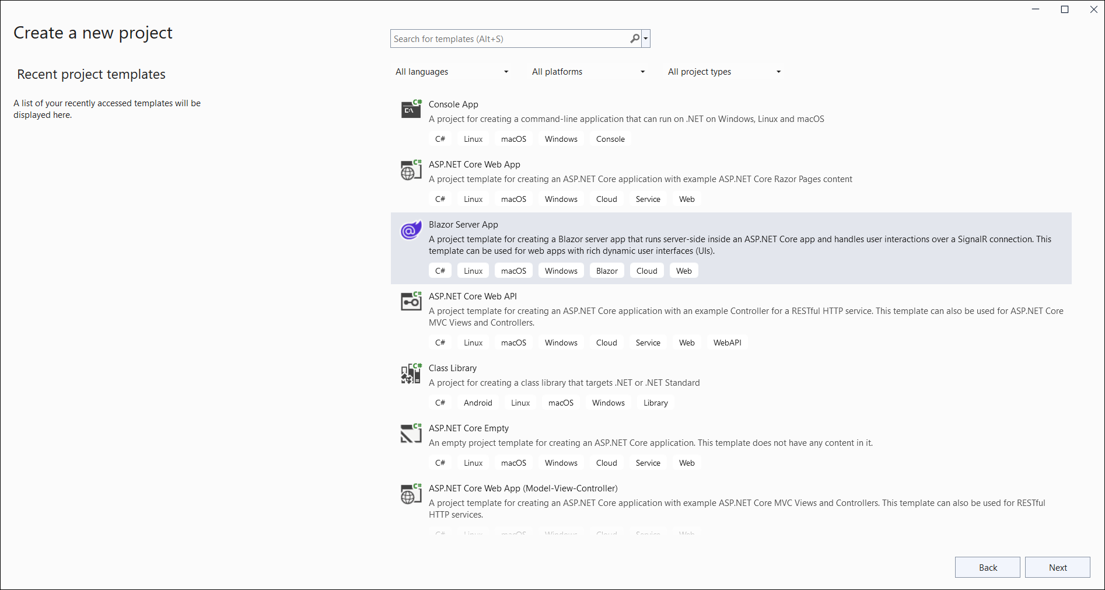Click the ASP.NET Core Web App globe icon

(411, 170)
